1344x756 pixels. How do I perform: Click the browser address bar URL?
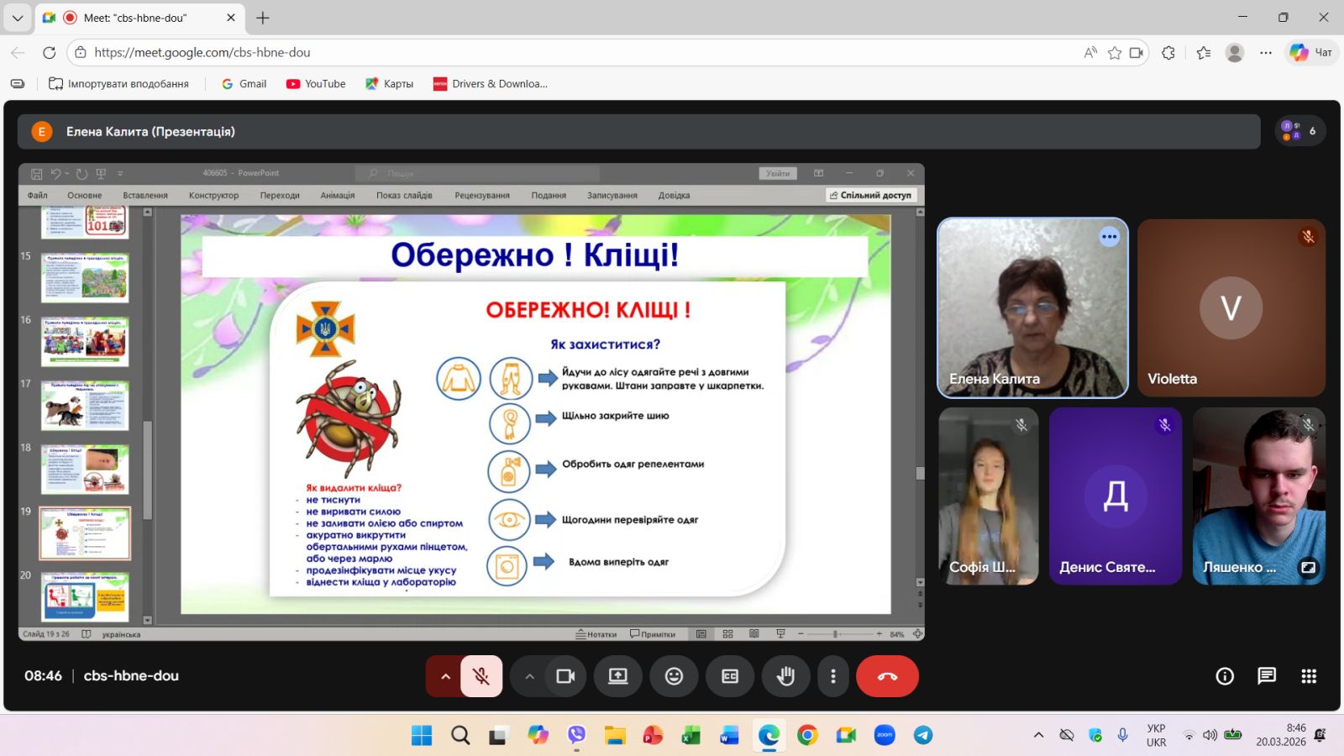click(x=202, y=52)
